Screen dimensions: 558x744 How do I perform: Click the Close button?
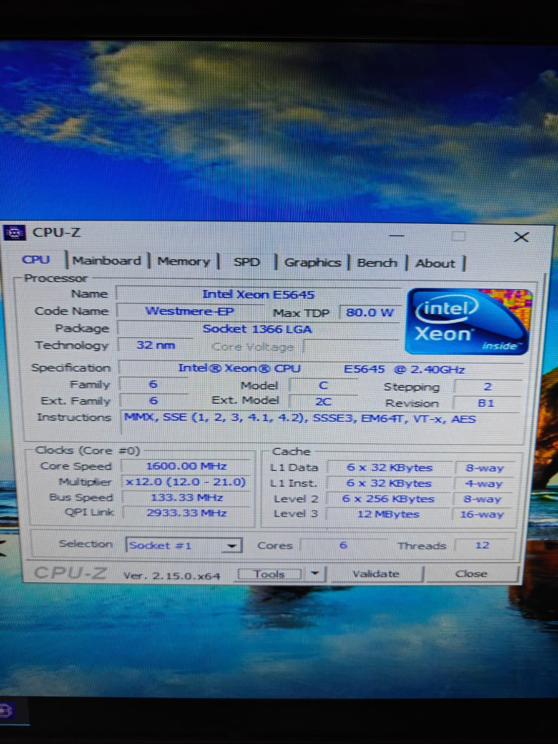471,574
